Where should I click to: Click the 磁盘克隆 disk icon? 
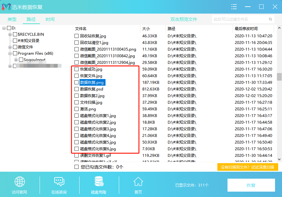tap(99, 182)
